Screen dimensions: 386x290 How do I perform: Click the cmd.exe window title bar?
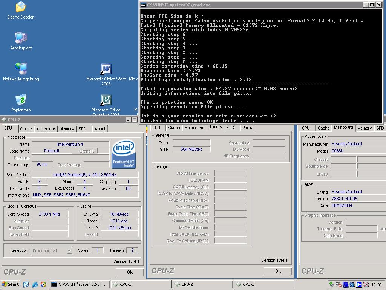point(261,5)
